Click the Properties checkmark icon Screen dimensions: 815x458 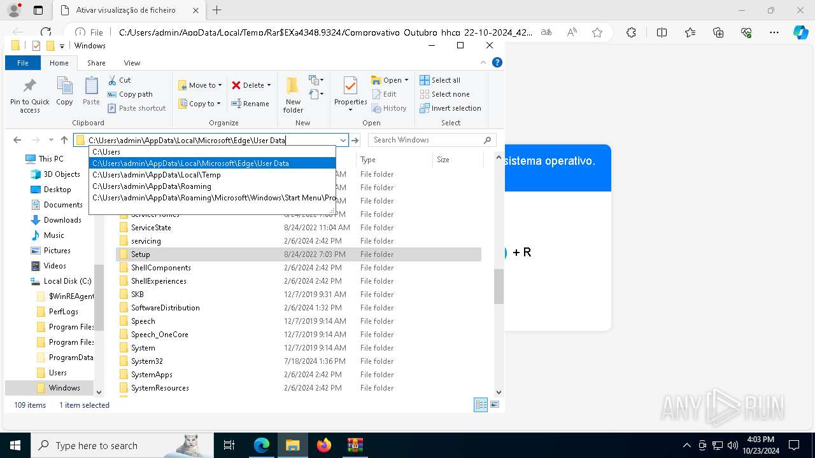pos(350,86)
